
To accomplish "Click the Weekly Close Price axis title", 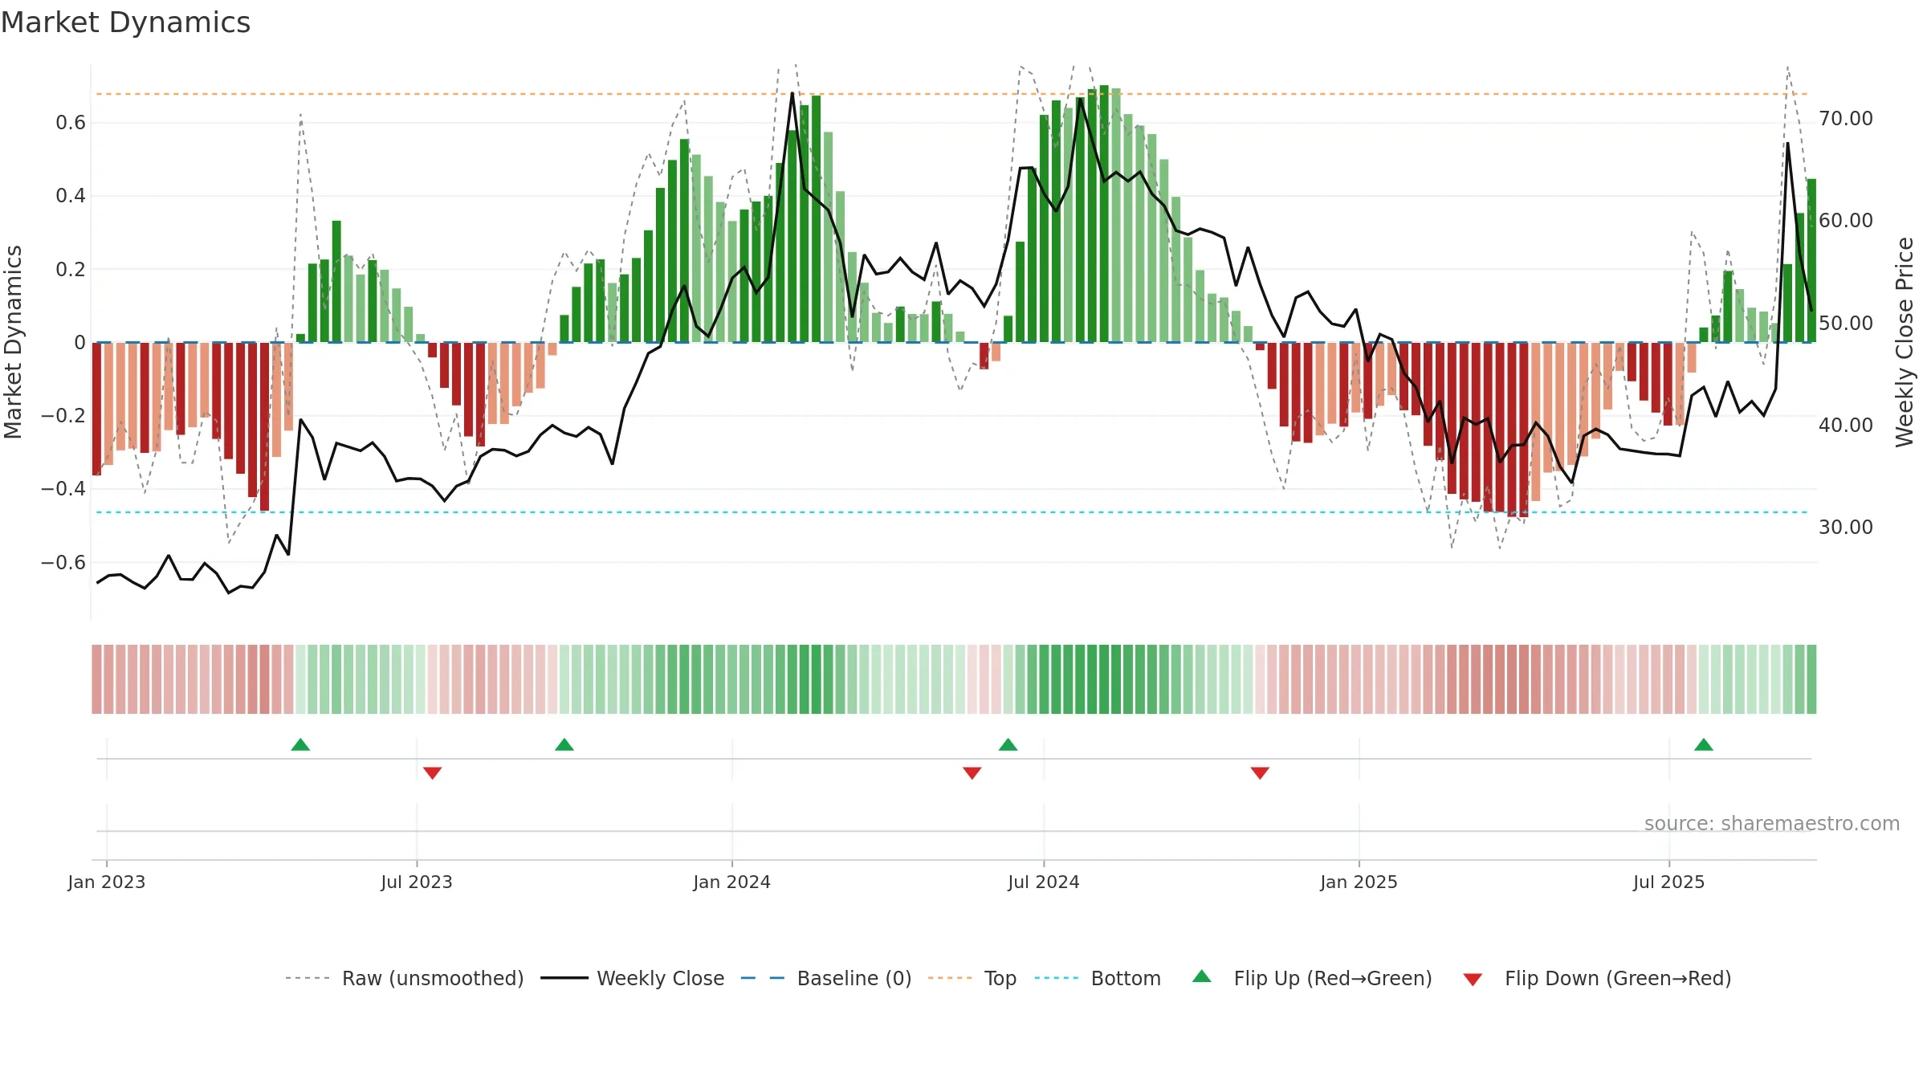I will pos(1905,342).
